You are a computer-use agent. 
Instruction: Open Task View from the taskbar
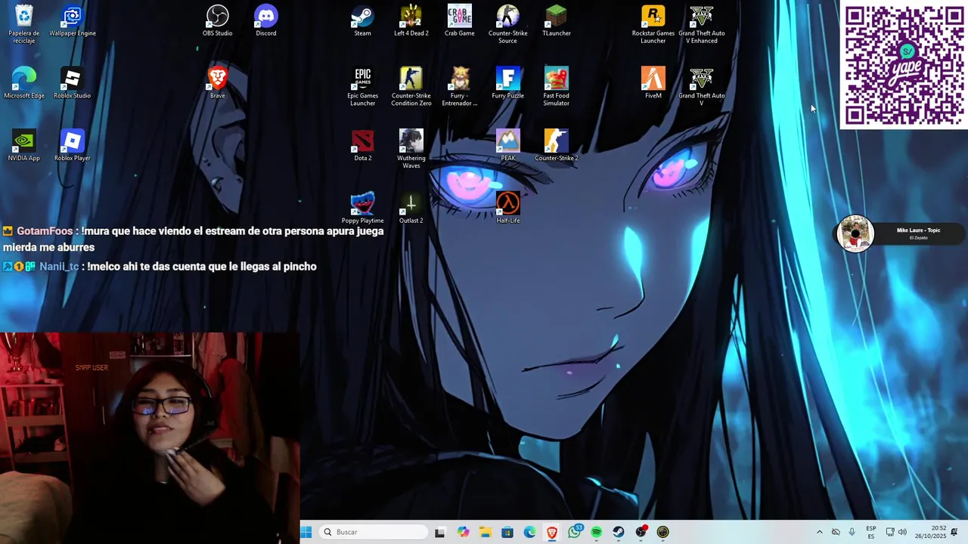440,532
